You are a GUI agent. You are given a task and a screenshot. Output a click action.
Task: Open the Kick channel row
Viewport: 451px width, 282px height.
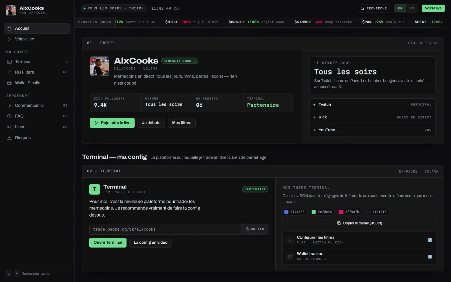(372, 117)
